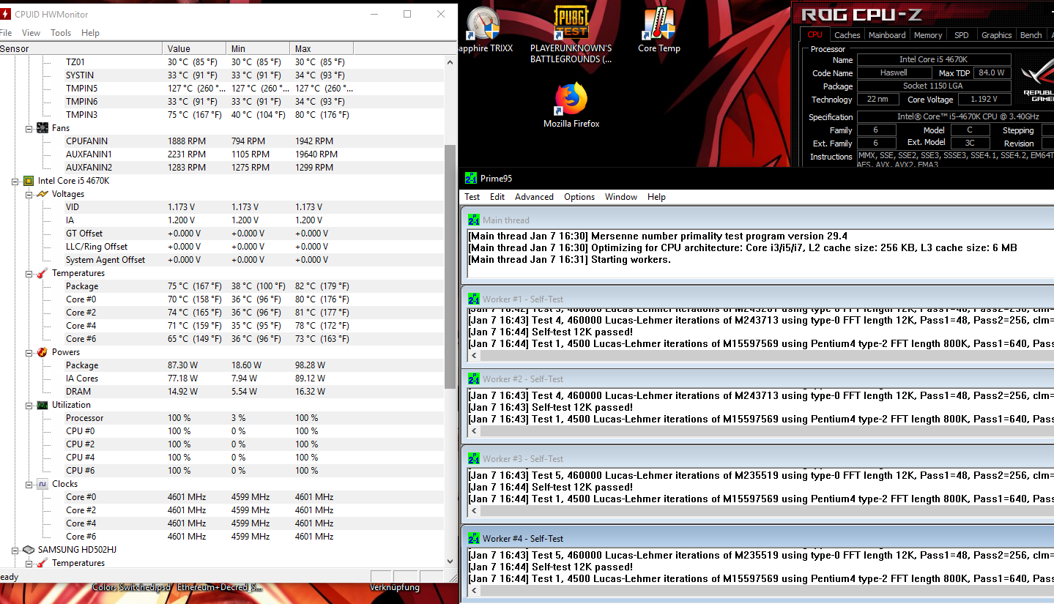
Task: Select the CPUFANIN sensor row
Action: [222, 141]
